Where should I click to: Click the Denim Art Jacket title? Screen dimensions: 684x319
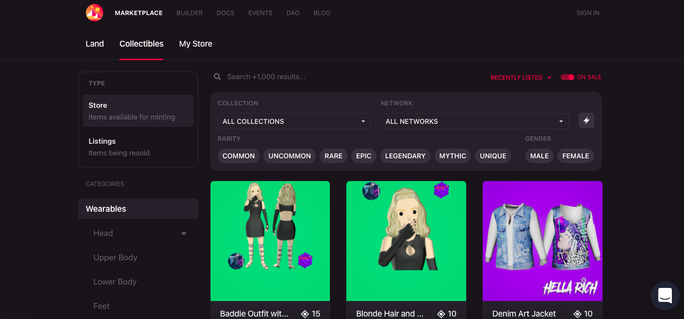click(x=524, y=314)
